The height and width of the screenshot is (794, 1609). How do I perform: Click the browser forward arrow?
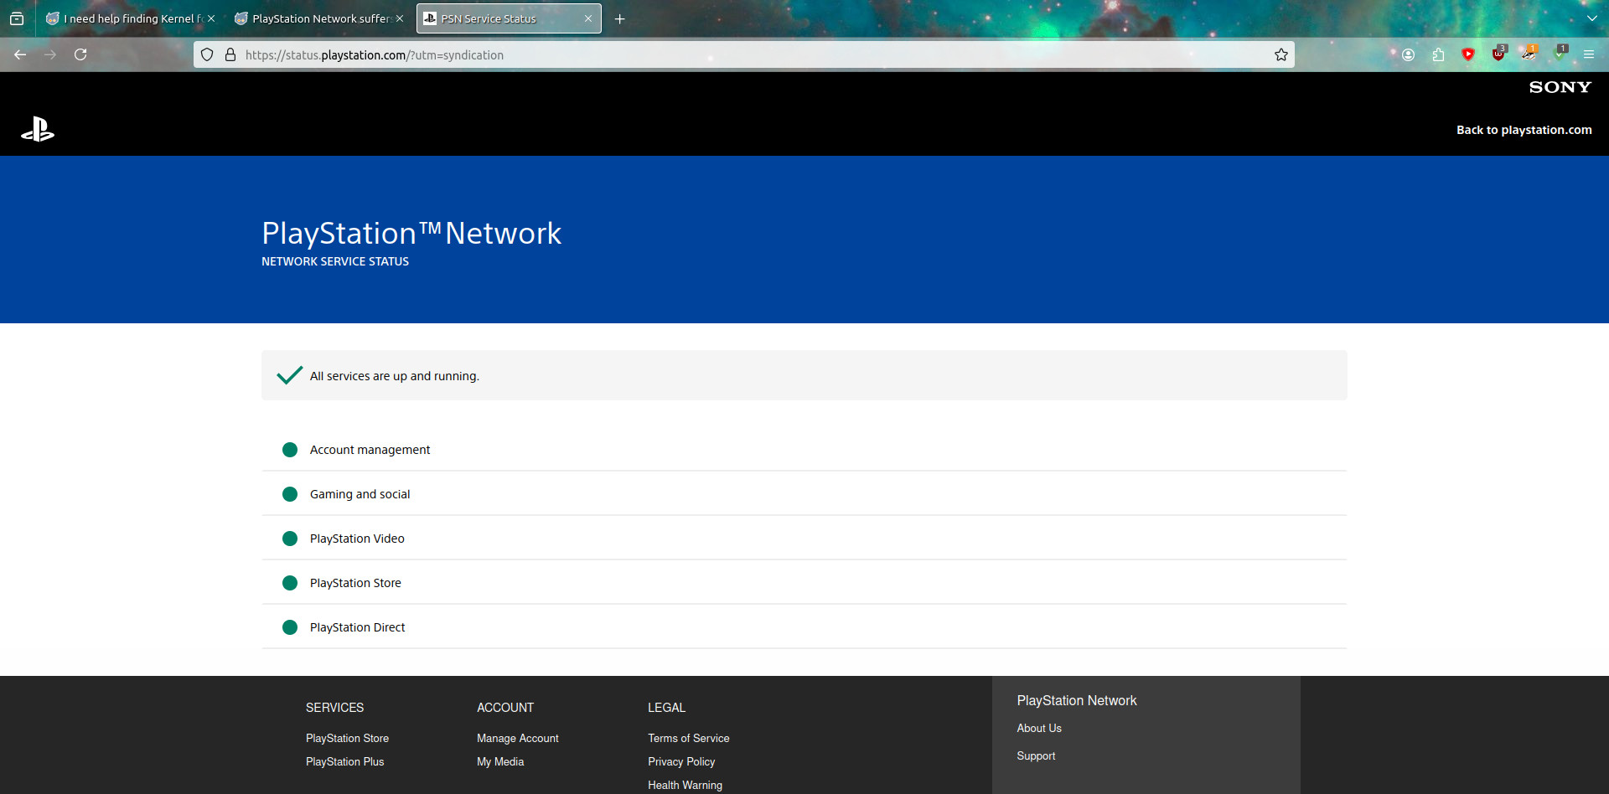point(50,54)
